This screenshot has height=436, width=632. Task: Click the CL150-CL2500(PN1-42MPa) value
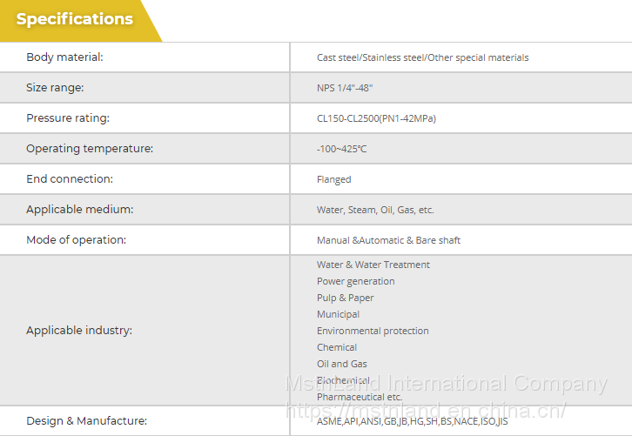tap(376, 118)
